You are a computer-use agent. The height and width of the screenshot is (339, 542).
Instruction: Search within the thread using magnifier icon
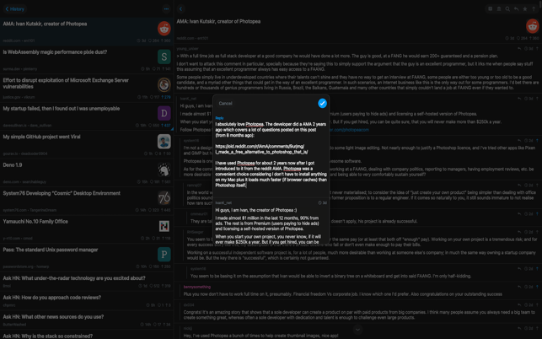[507, 9]
